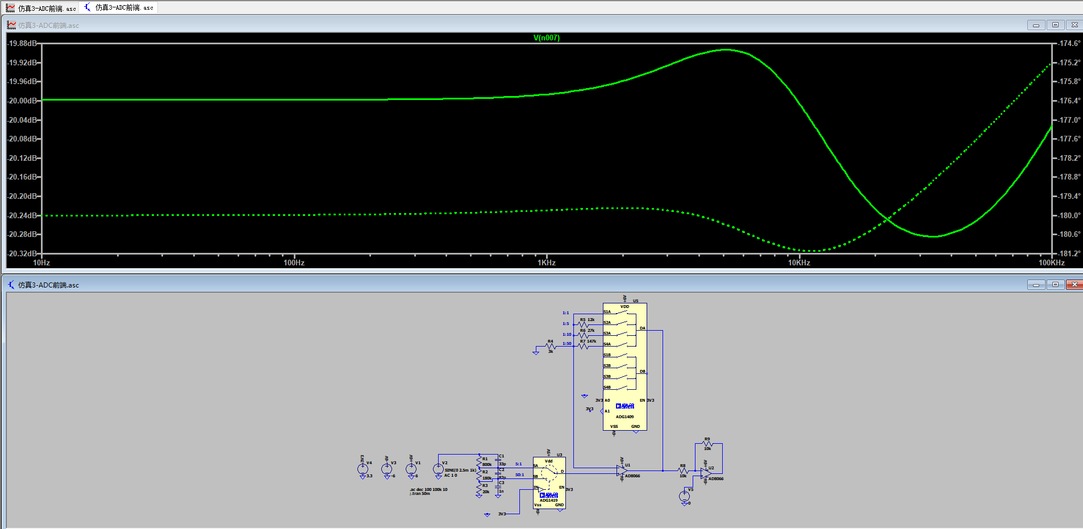Click the 50:1 net label
Image resolution: width=1083 pixels, height=529 pixels.
point(519,474)
